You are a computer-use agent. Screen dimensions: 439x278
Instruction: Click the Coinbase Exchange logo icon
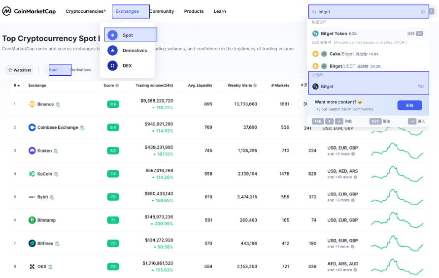(32, 127)
